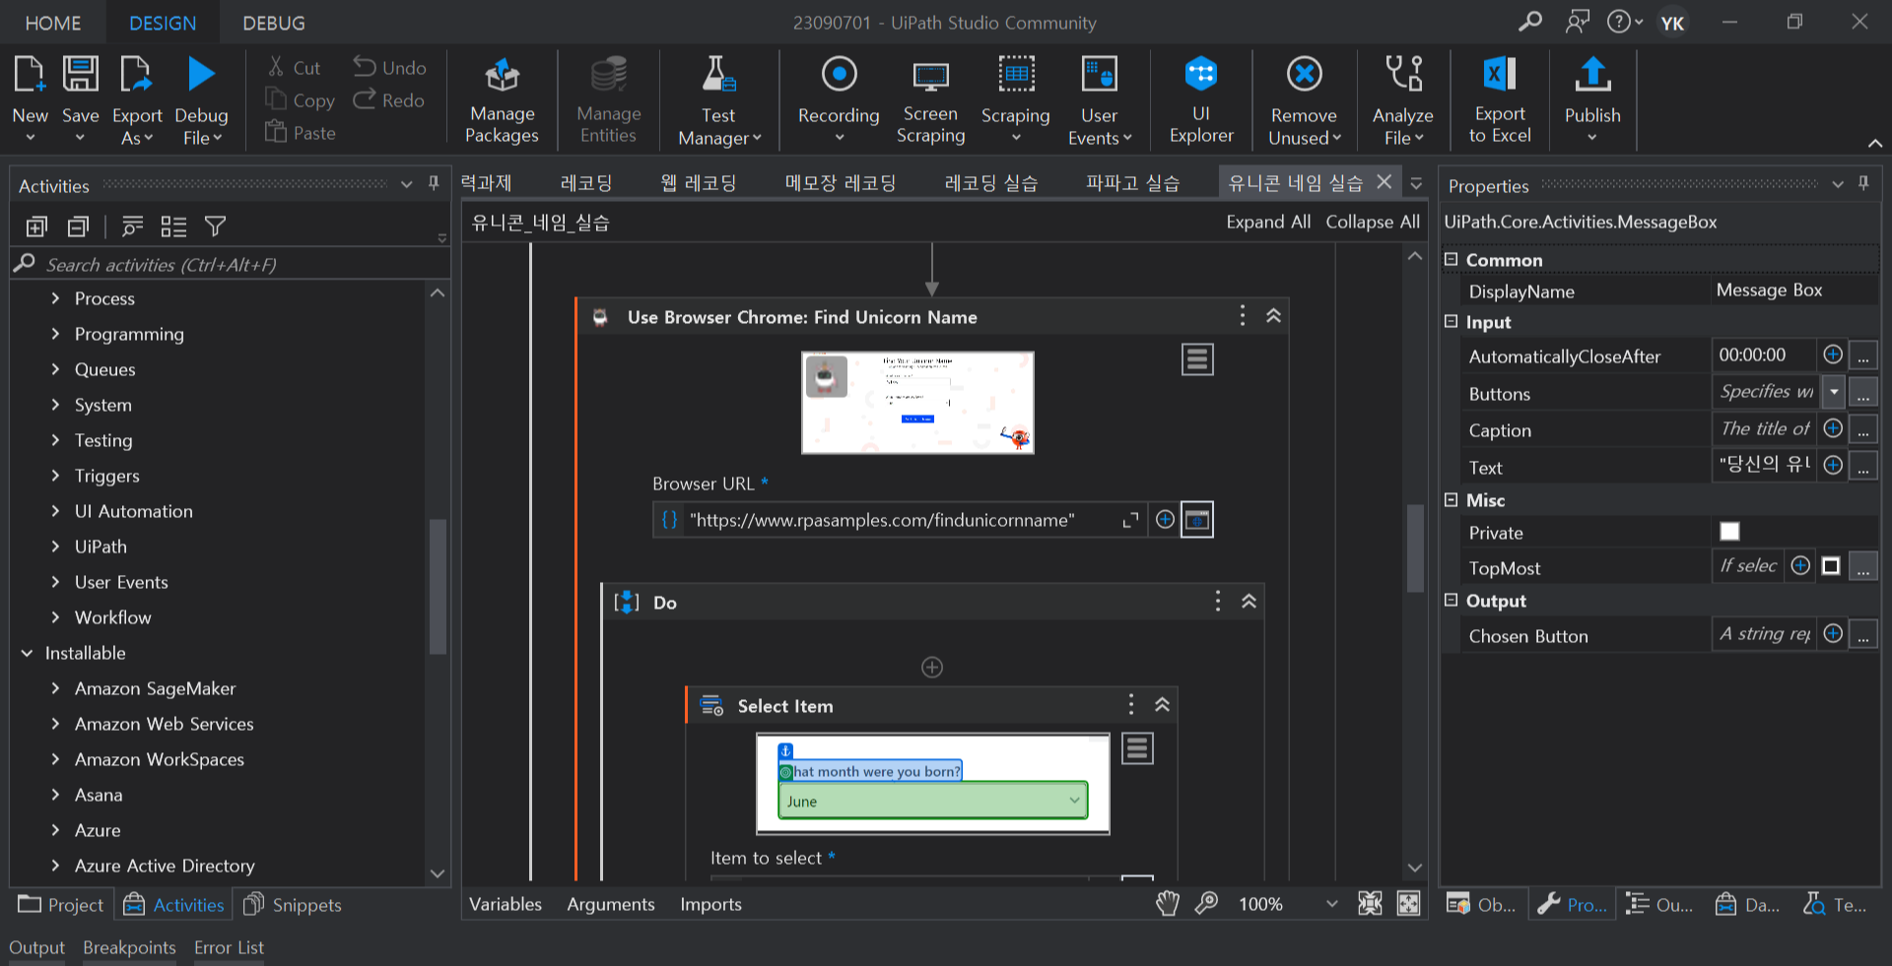
Task: Open the Variables panel
Action: click(506, 904)
